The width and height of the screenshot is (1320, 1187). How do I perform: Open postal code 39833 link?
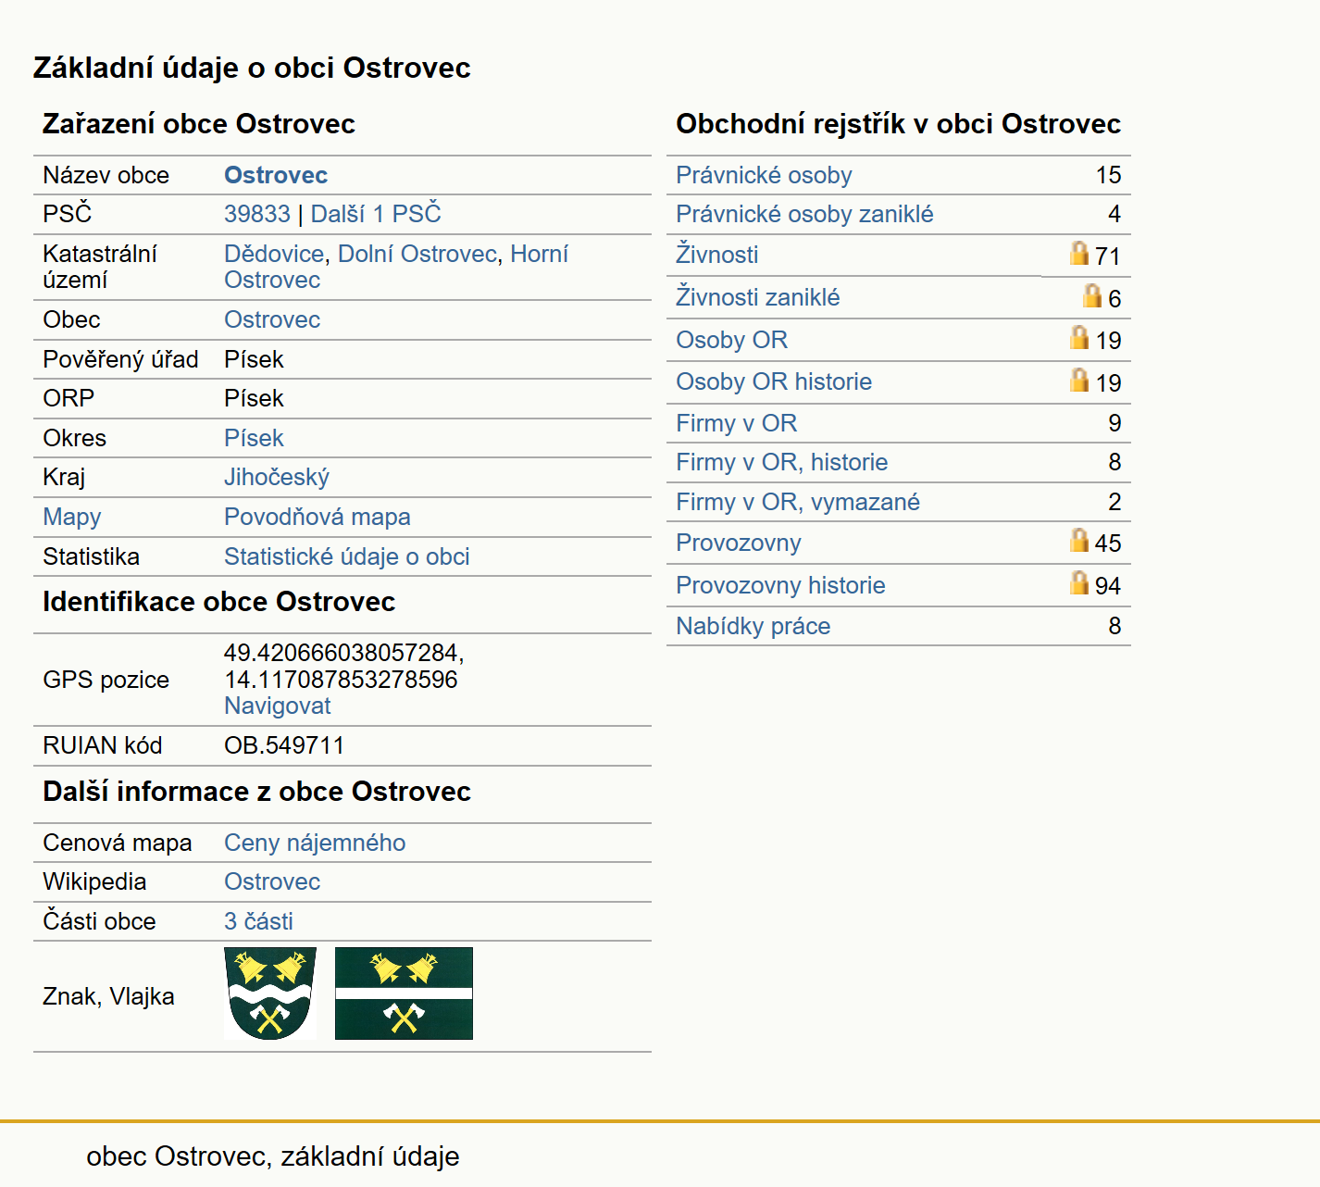pos(257,214)
